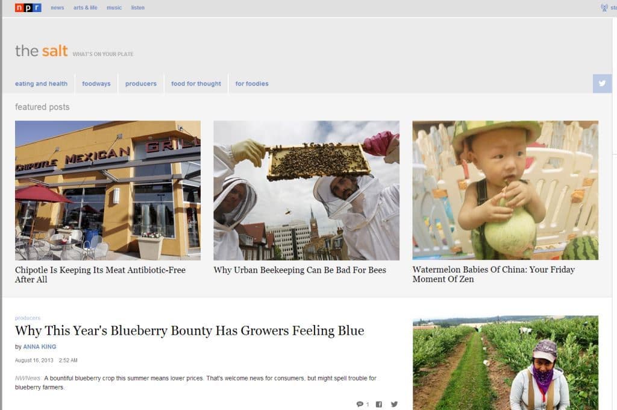Open Chipotle antibiotic-free meat headline
This screenshot has height=410, width=617.
(101, 274)
